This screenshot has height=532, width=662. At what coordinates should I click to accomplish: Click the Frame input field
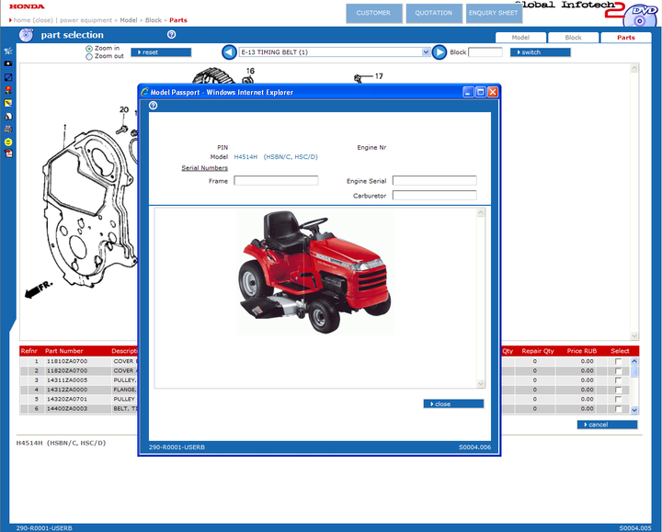(x=276, y=181)
